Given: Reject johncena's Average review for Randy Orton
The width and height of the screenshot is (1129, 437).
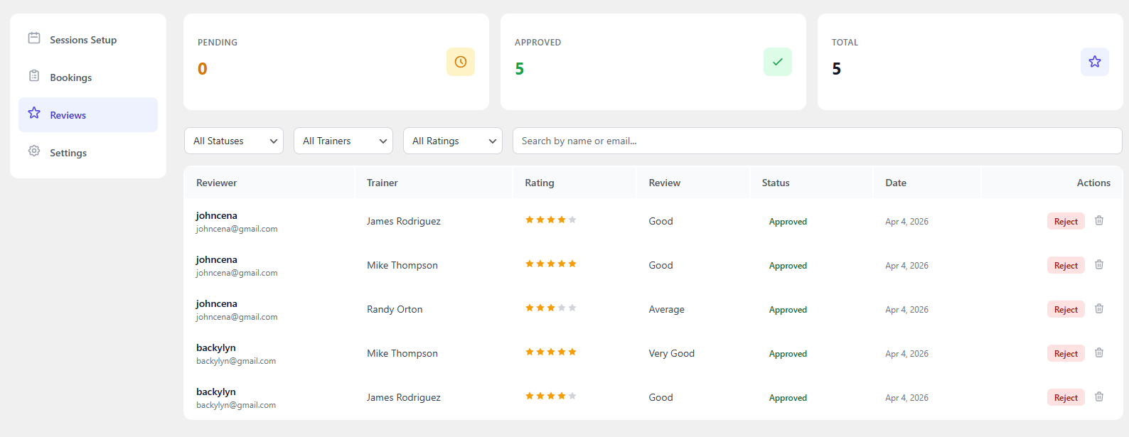Looking at the screenshot, I should [x=1065, y=309].
